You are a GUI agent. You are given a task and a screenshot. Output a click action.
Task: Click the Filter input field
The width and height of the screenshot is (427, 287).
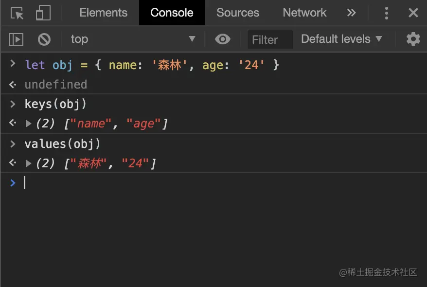click(x=270, y=39)
